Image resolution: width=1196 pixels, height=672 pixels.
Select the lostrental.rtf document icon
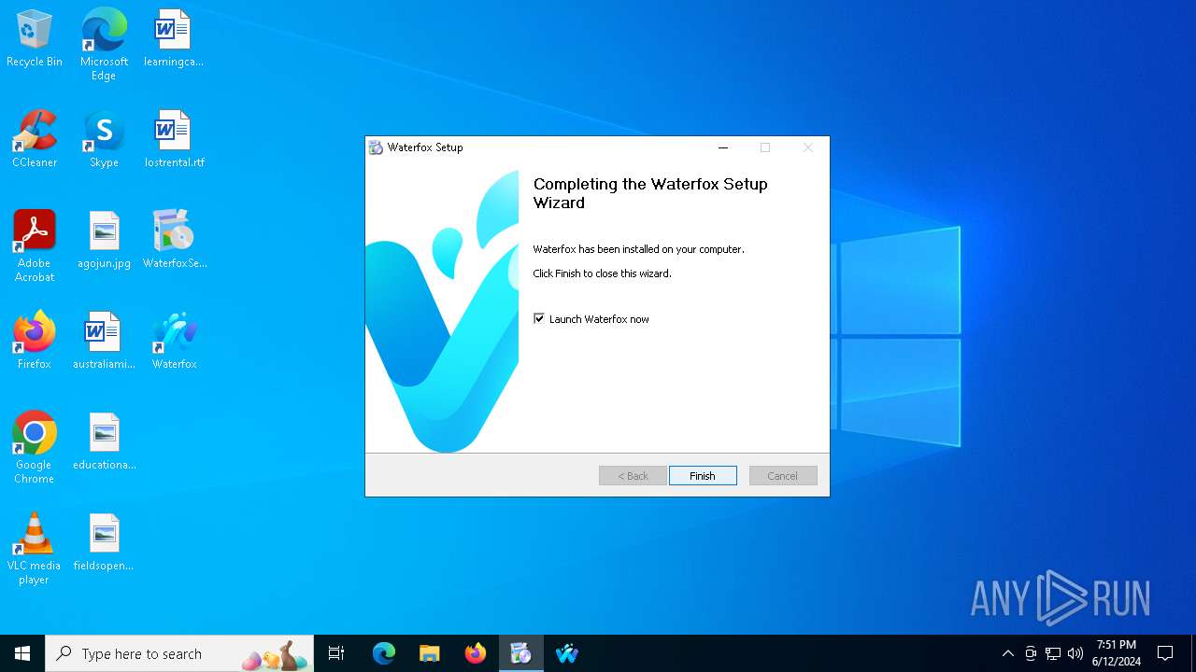pos(174,139)
